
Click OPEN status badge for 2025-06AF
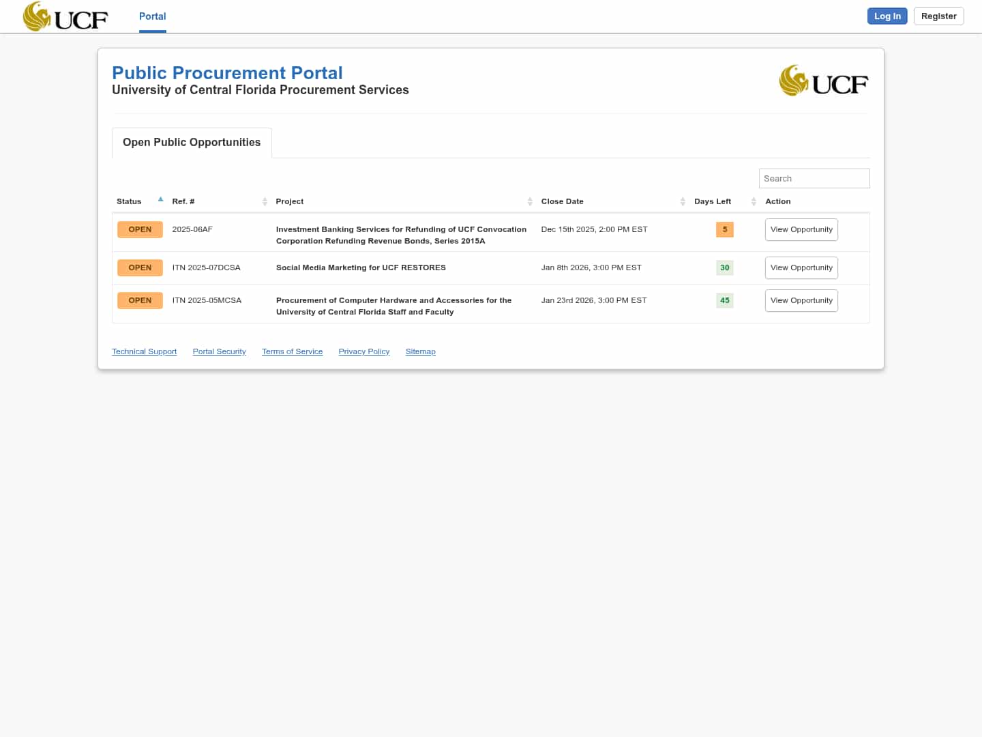(x=140, y=229)
